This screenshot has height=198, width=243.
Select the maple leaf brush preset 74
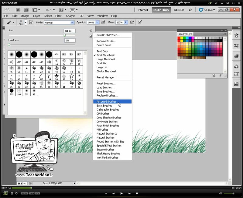coord(56,77)
